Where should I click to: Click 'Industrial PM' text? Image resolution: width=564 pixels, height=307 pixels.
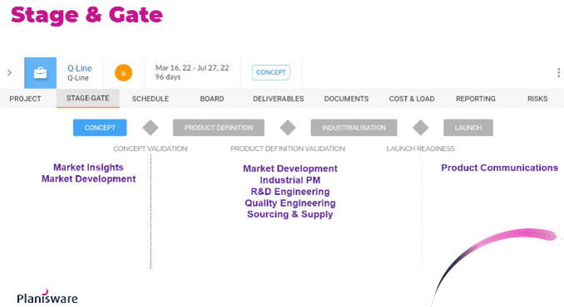coord(290,180)
